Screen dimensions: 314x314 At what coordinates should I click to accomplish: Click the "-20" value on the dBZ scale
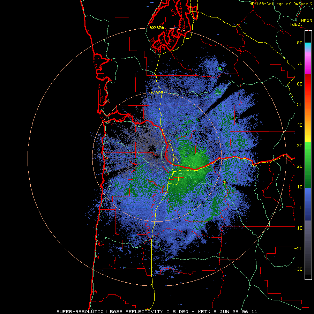click(x=298, y=249)
